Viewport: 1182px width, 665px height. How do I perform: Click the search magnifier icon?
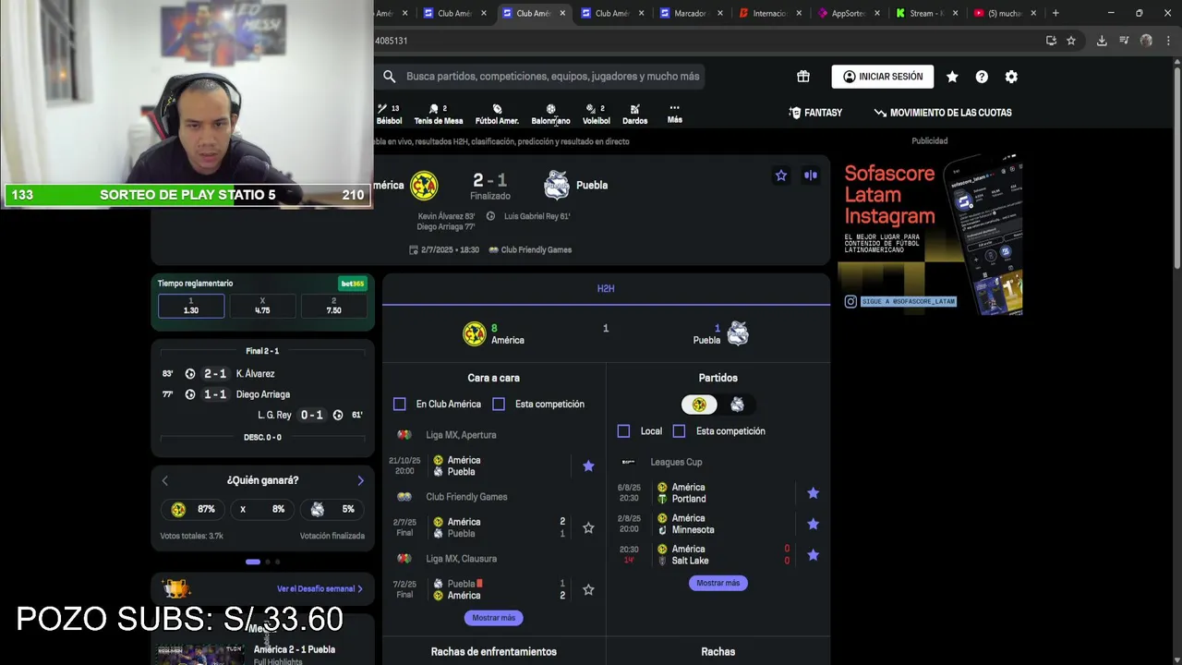click(390, 77)
